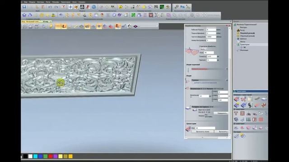Pick the red color swatch

coord(51,156)
